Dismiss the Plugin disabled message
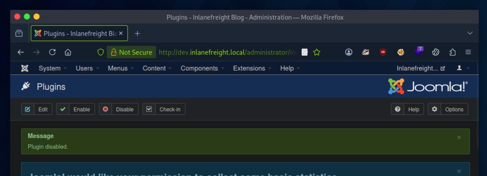The height and width of the screenshot is (176, 487). point(459,137)
